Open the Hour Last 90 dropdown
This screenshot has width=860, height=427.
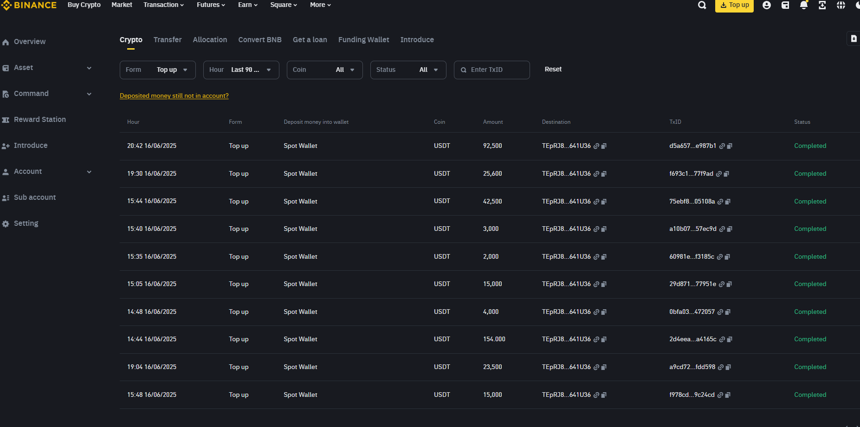(x=241, y=70)
